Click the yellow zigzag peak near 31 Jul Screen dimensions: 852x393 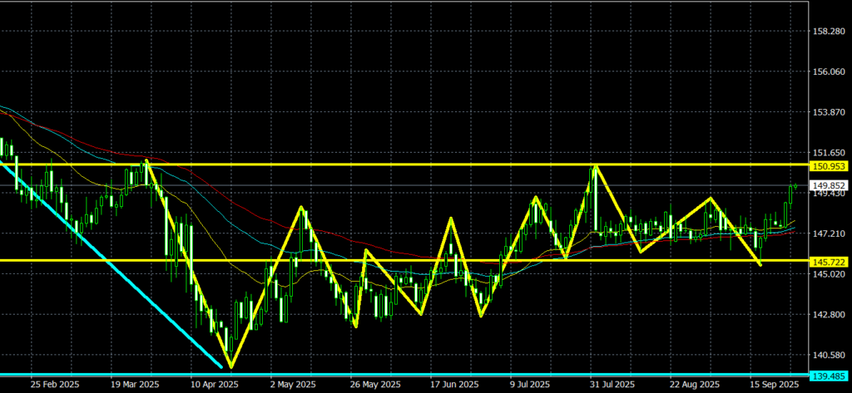pyautogui.click(x=595, y=166)
